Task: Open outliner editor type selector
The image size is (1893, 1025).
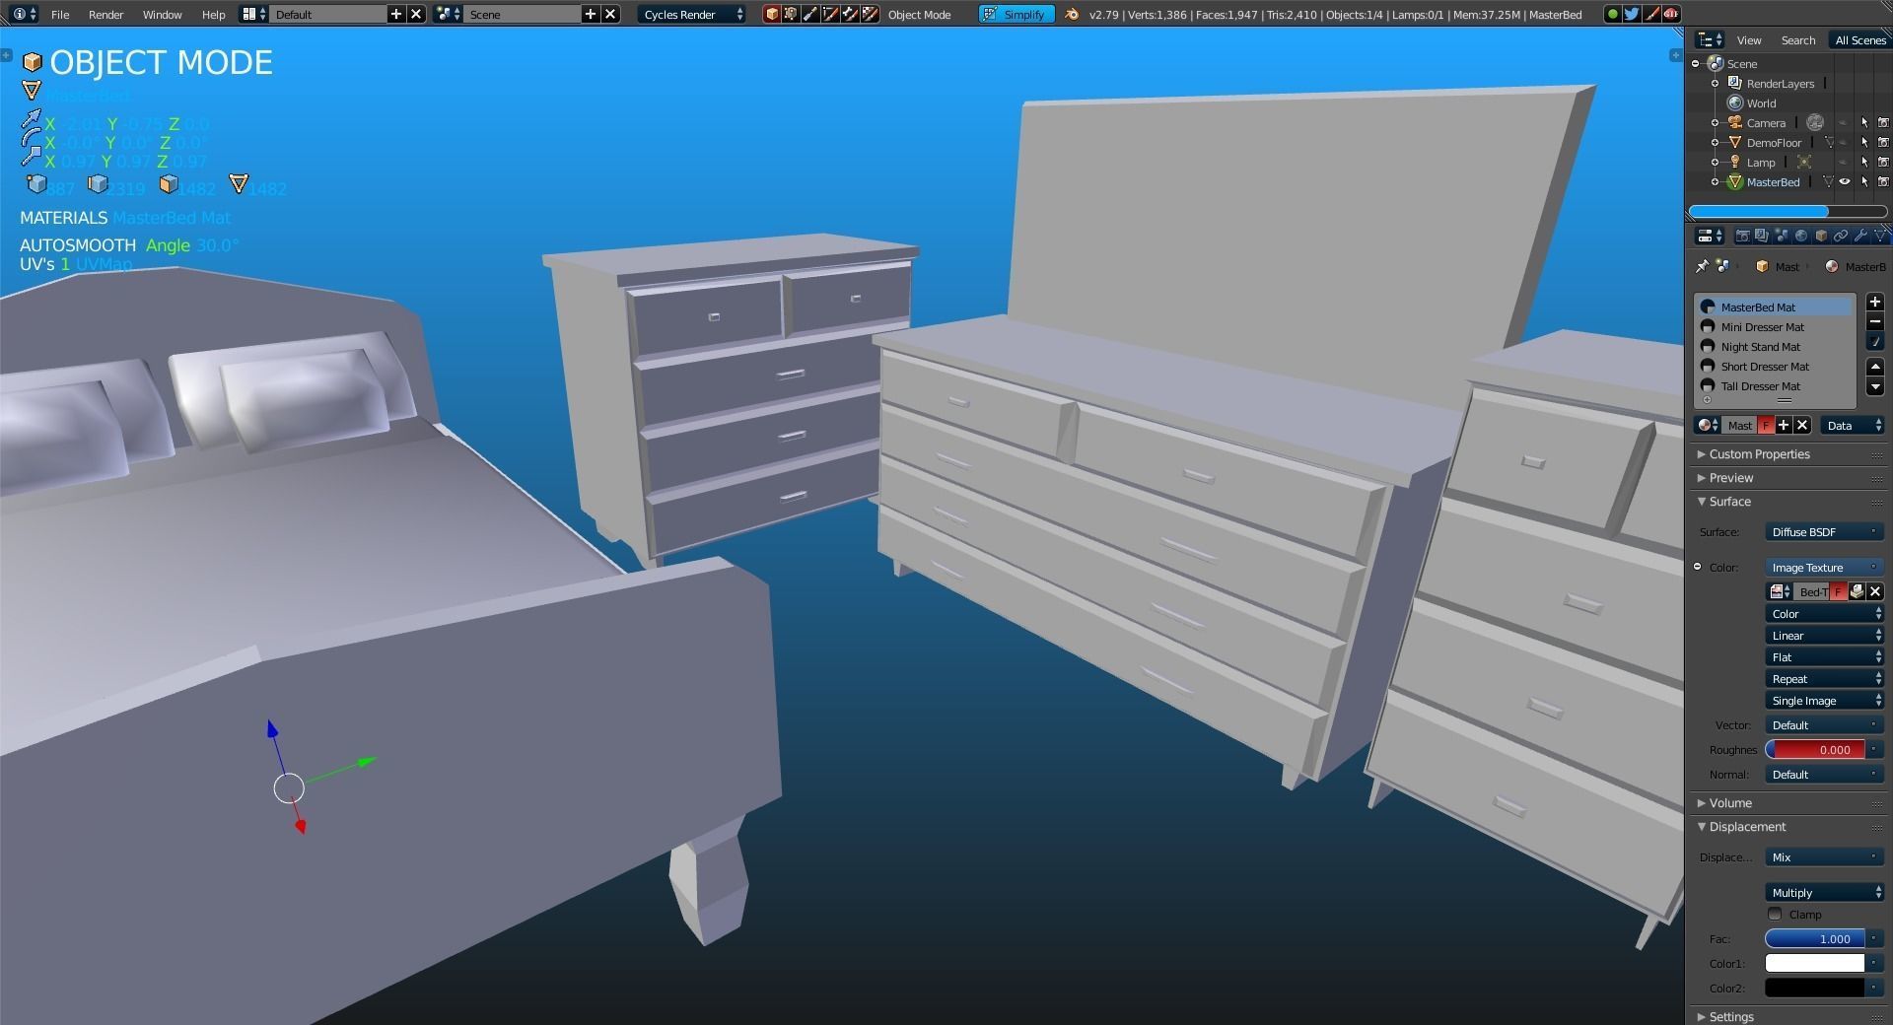Action: click(1709, 39)
